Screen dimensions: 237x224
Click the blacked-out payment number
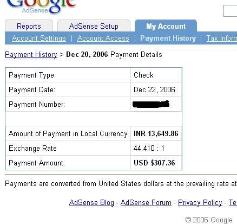(151, 104)
